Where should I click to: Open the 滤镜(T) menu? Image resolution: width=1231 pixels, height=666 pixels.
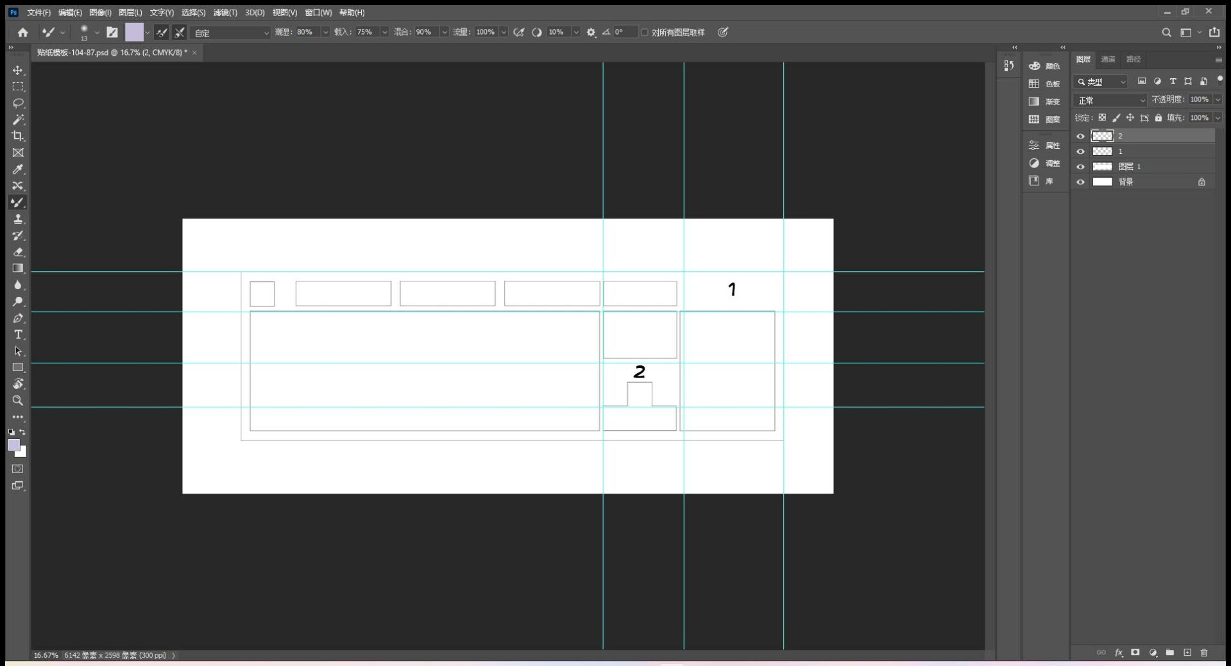tap(225, 12)
